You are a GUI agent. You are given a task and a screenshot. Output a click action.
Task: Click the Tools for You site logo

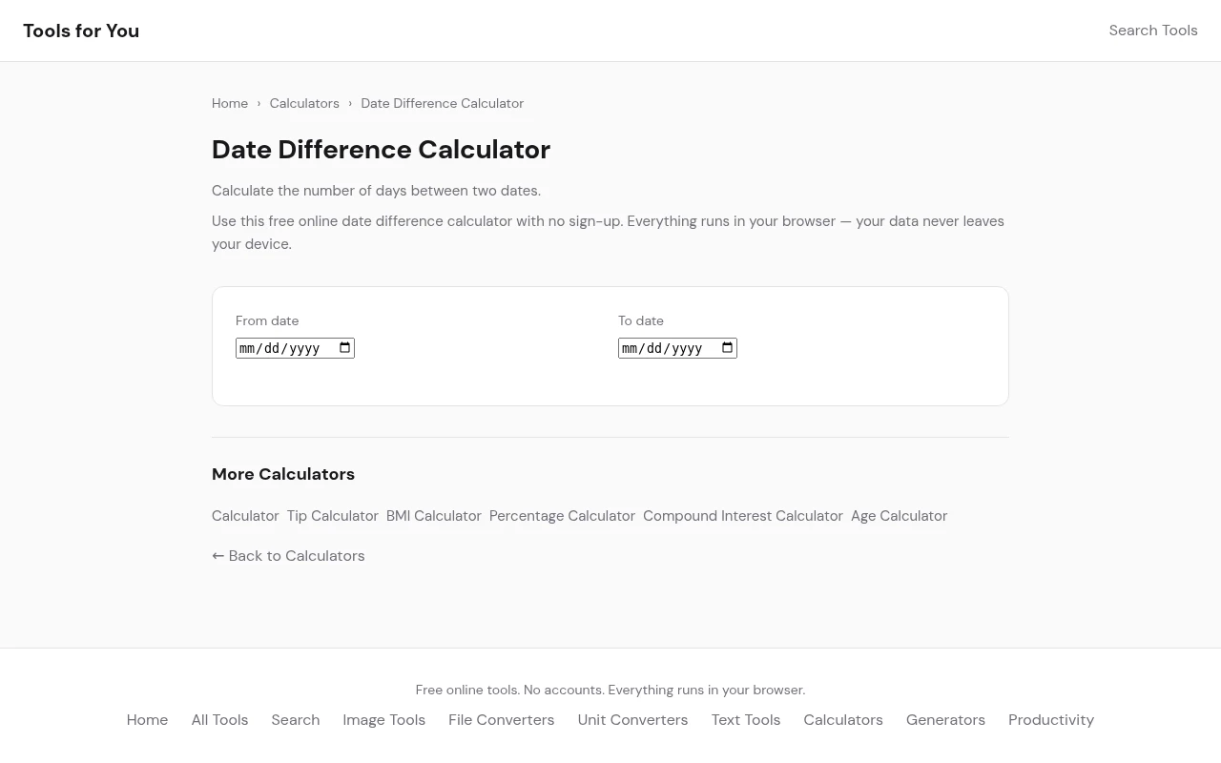[x=81, y=31]
